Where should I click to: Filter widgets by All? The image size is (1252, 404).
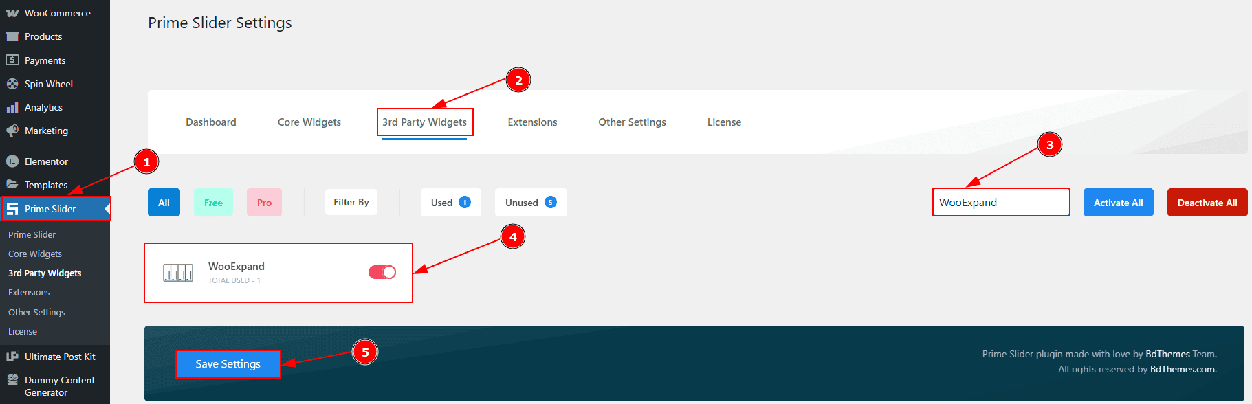coord(164,203)
